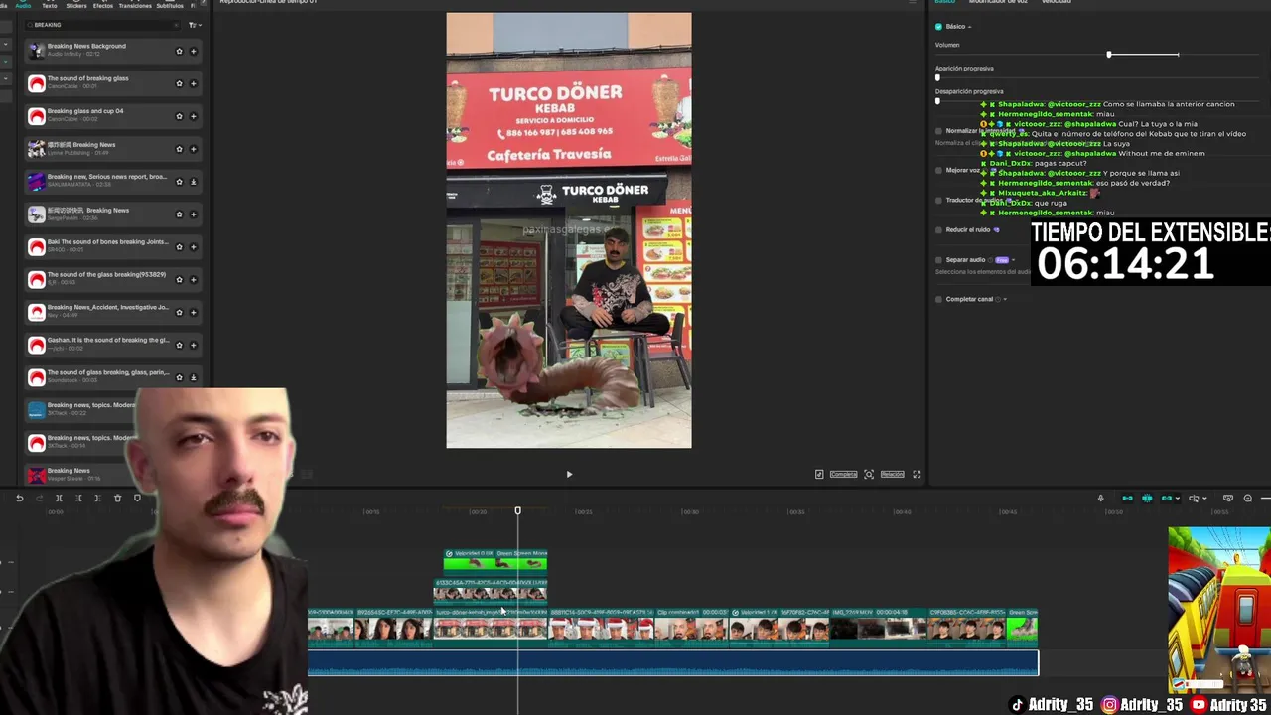Image resolution: width=1271 pixels, height=715 pixels.
Task: Open the Texto tab
Action: coord(50,5)
